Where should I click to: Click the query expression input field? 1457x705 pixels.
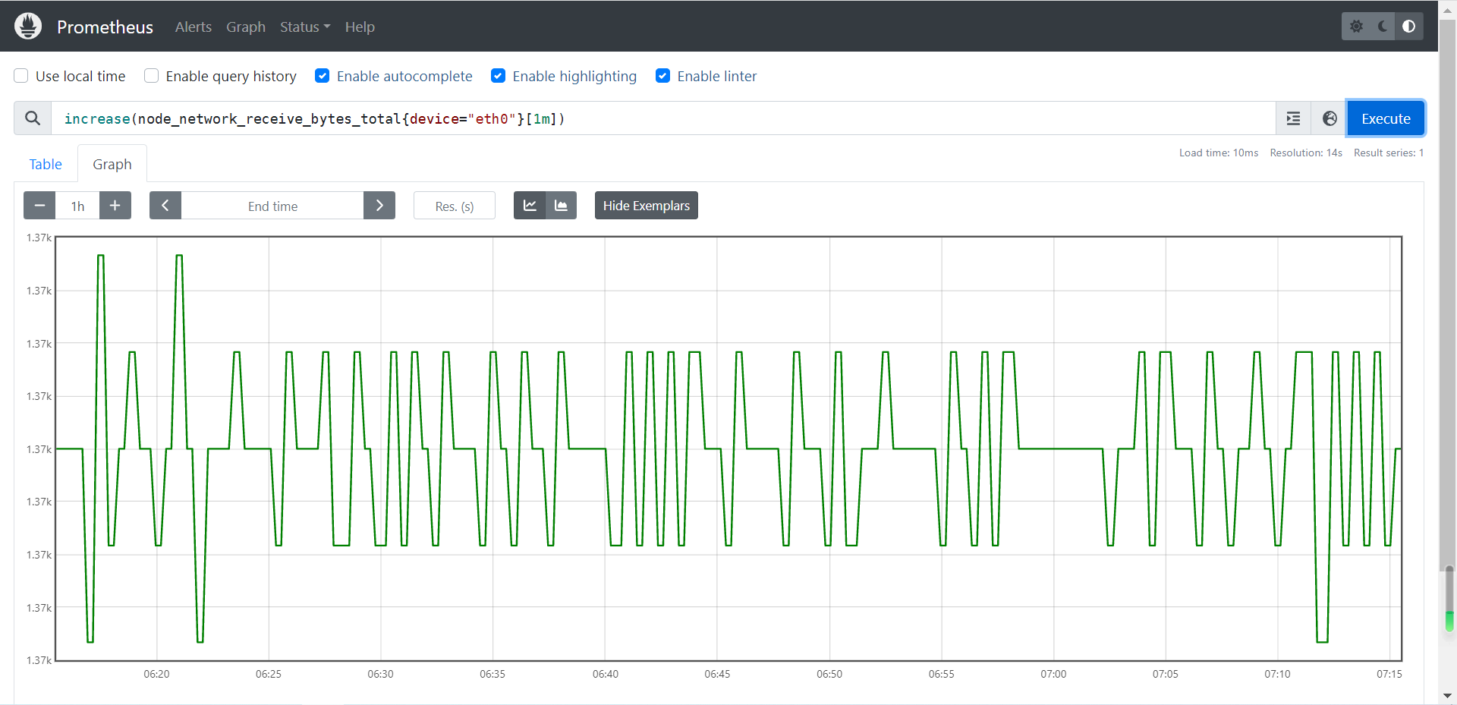(x=663, y=118)
